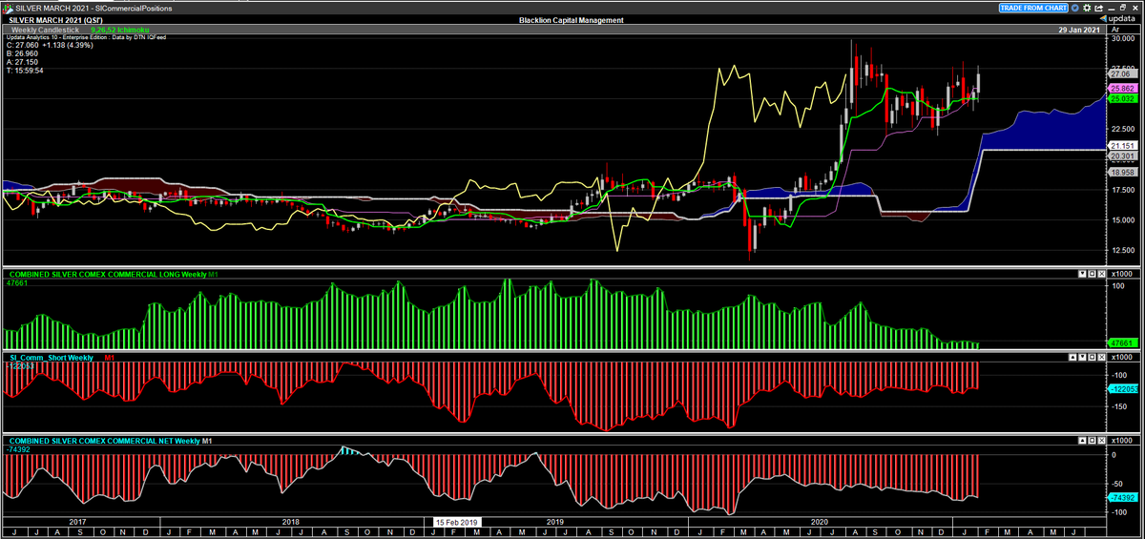The height and width of the screenshot is (539, 1145).
Task: Maximize the Commercial Long panel
Action: click(1092, 274)
